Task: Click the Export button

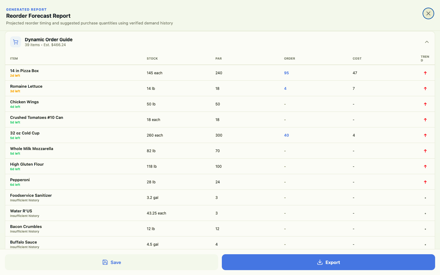Action: point(328,262)
